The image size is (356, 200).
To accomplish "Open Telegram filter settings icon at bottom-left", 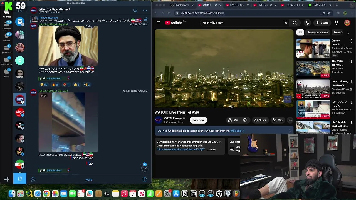I will pyautogui.click(x=7, y=179).
